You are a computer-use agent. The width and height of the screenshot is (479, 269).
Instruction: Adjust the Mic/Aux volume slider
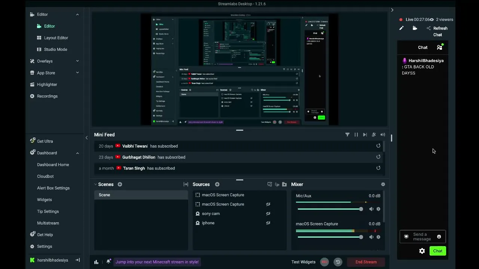(x=330, y=209)
